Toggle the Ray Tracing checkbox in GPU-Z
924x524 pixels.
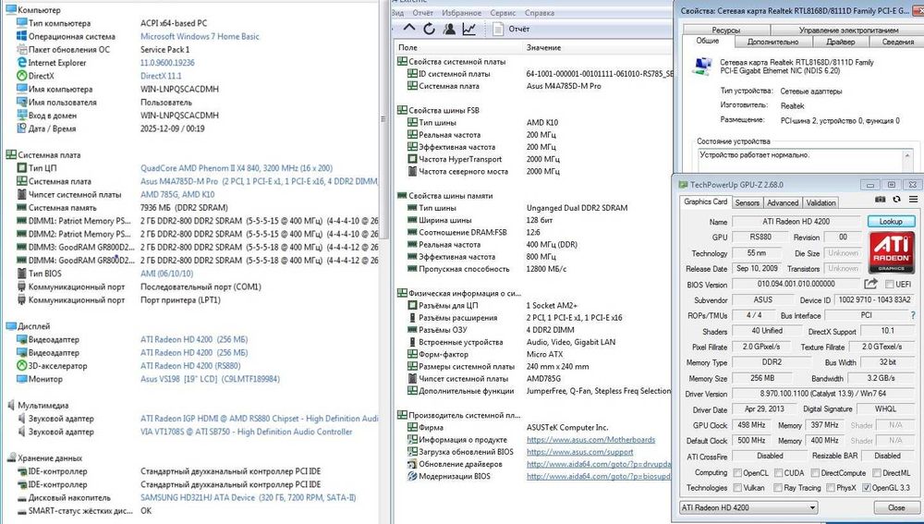point(778,488)
